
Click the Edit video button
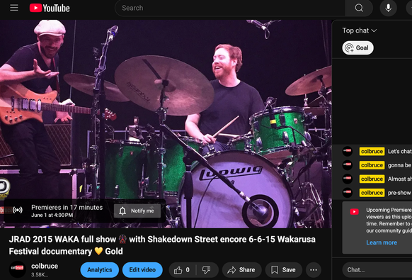pos(142,270)
